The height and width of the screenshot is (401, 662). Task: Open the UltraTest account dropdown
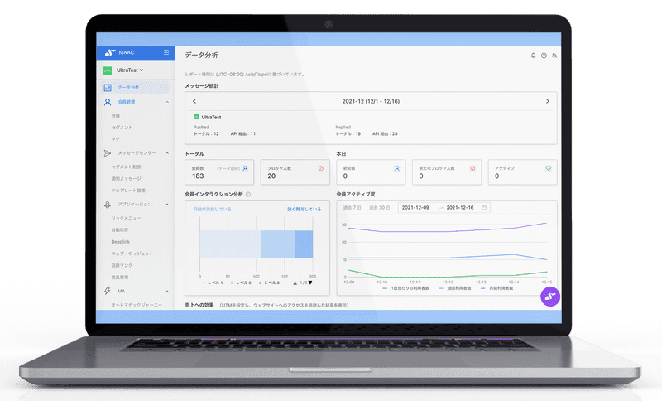pos(129,71)
